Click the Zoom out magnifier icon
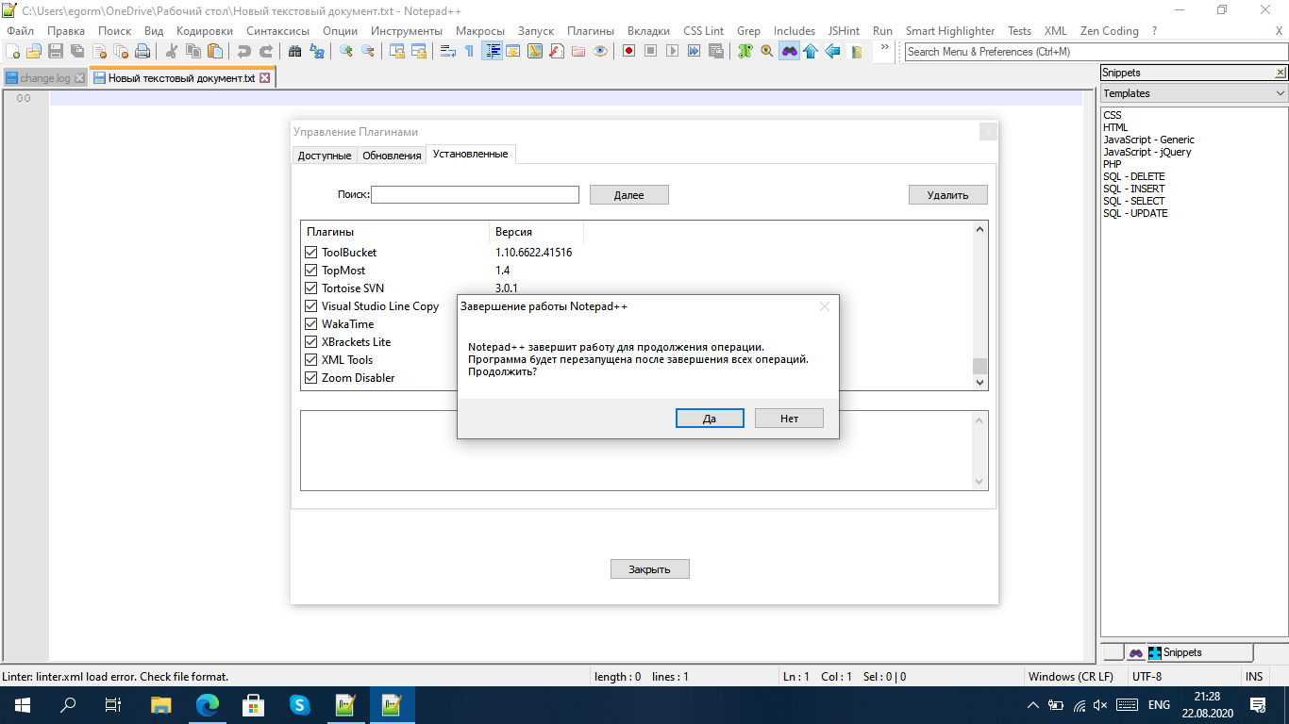1289x724 pixels. pos(368,51)
